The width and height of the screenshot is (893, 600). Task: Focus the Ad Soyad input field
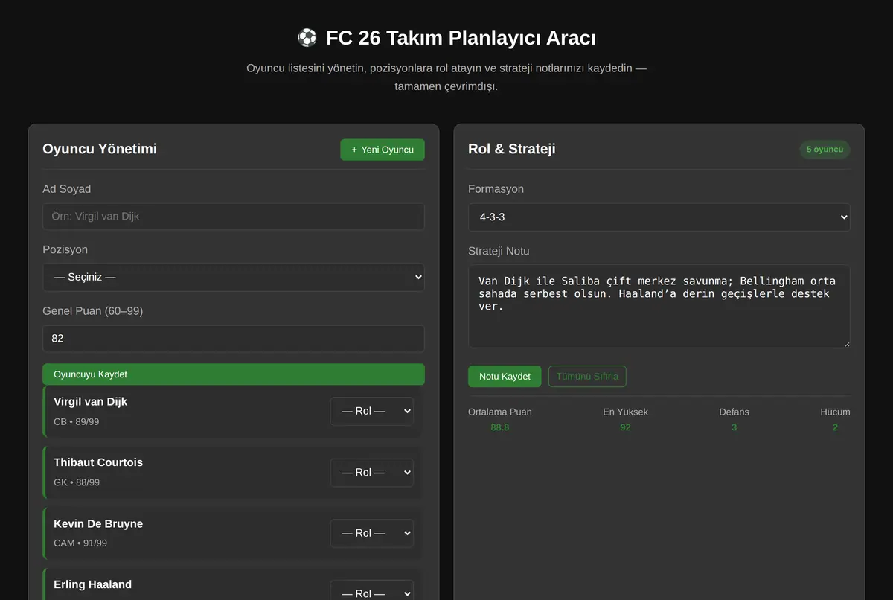coord(234,217)
